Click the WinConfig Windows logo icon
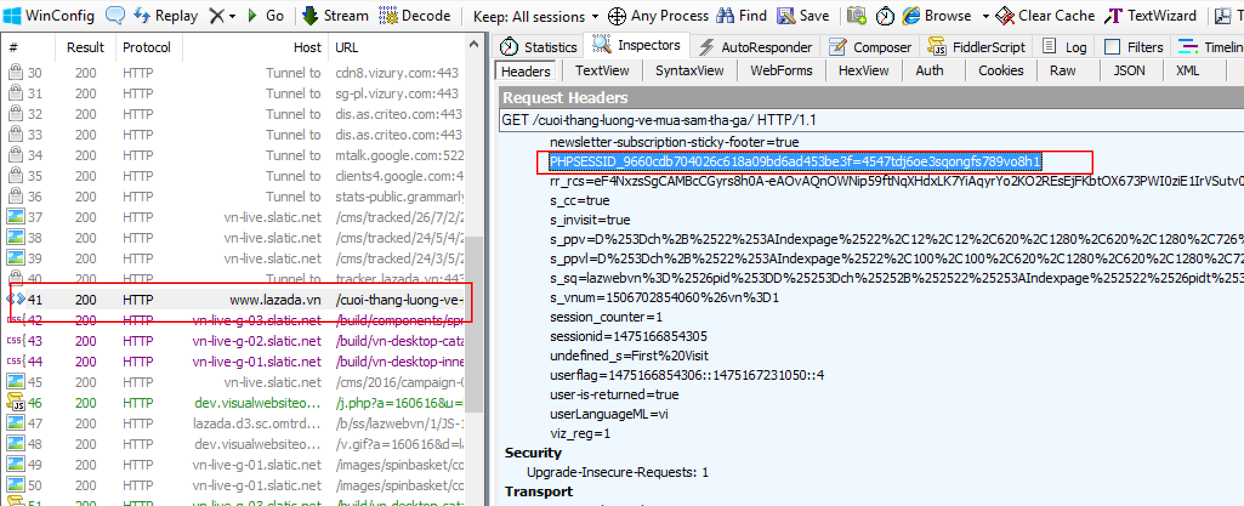Screen dimensions: 1244x506 click(12, 15)
